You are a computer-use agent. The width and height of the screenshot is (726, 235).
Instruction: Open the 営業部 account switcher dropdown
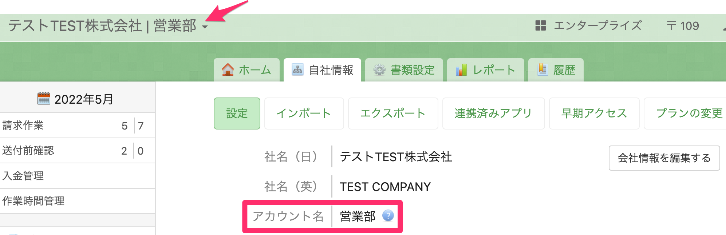pyautogui.click(x=206, y=27)
